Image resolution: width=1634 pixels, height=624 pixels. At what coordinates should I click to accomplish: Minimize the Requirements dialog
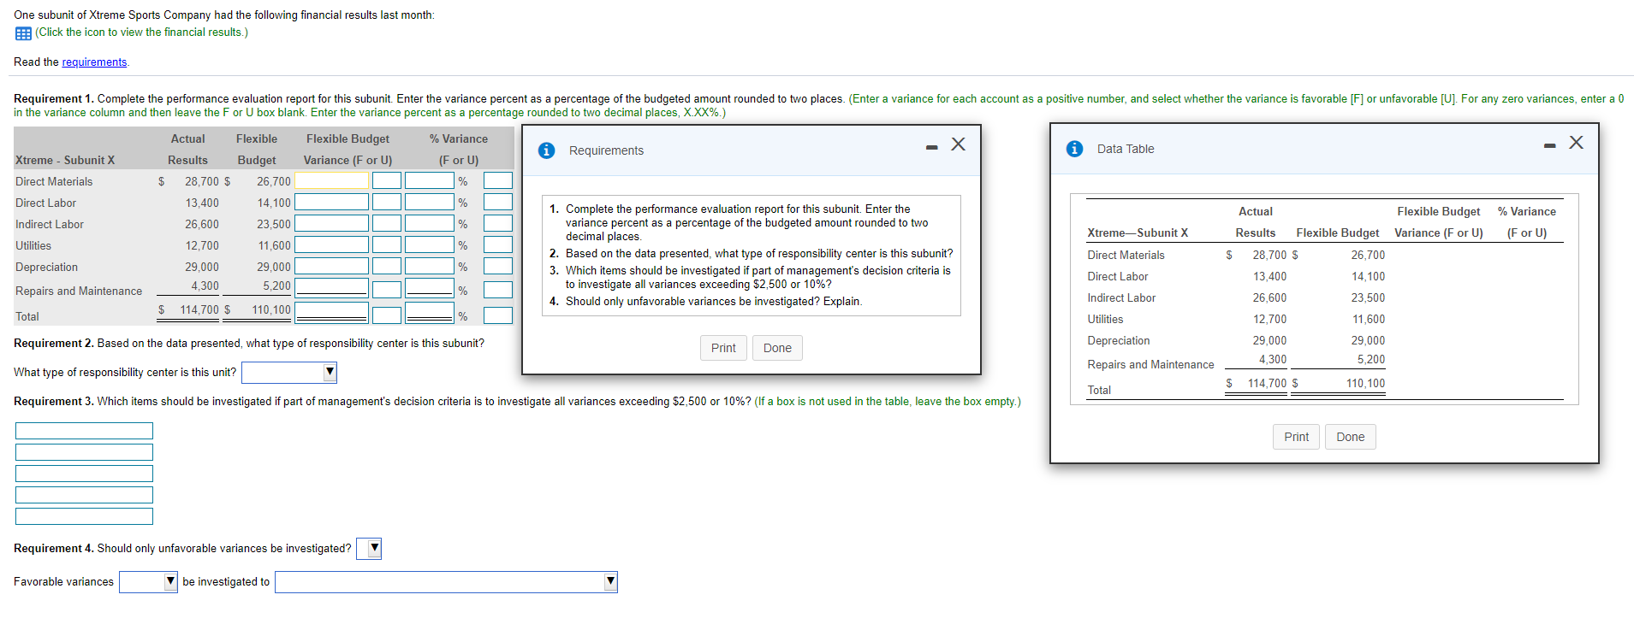tap(931, 148)
